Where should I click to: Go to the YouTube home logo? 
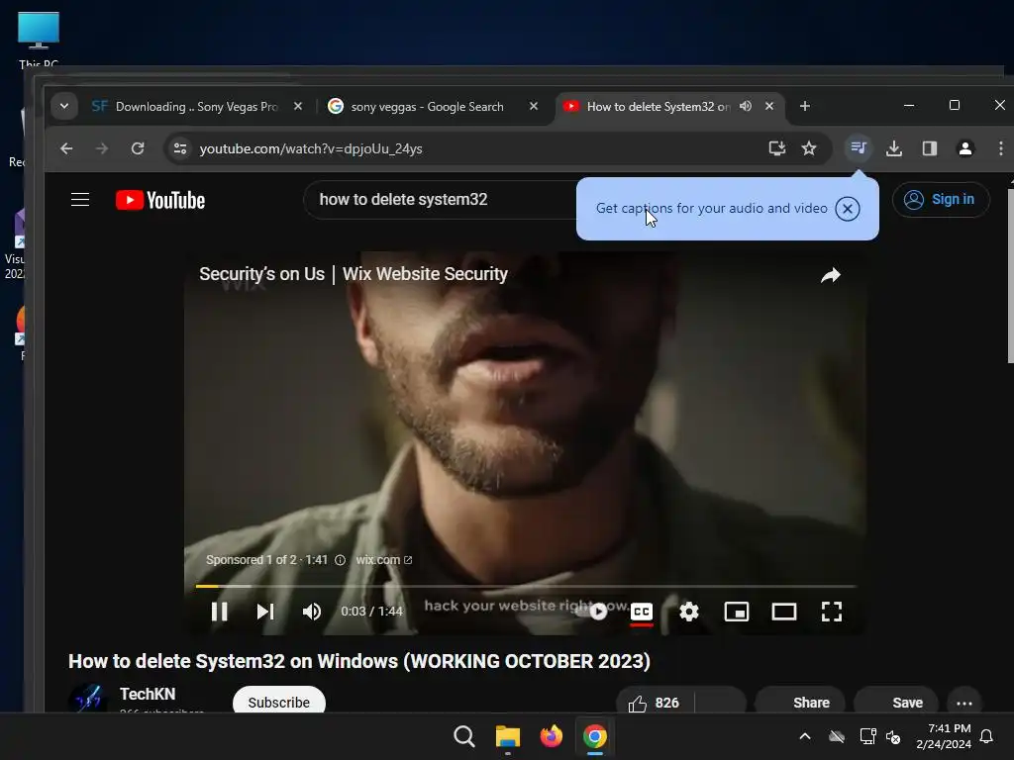tap(160, 200)
